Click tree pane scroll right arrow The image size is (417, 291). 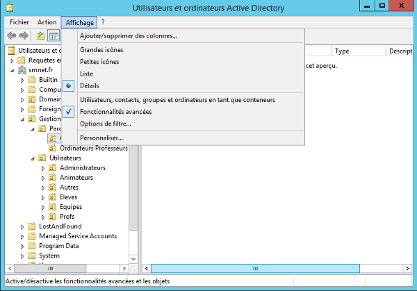[x=124, y=268]
